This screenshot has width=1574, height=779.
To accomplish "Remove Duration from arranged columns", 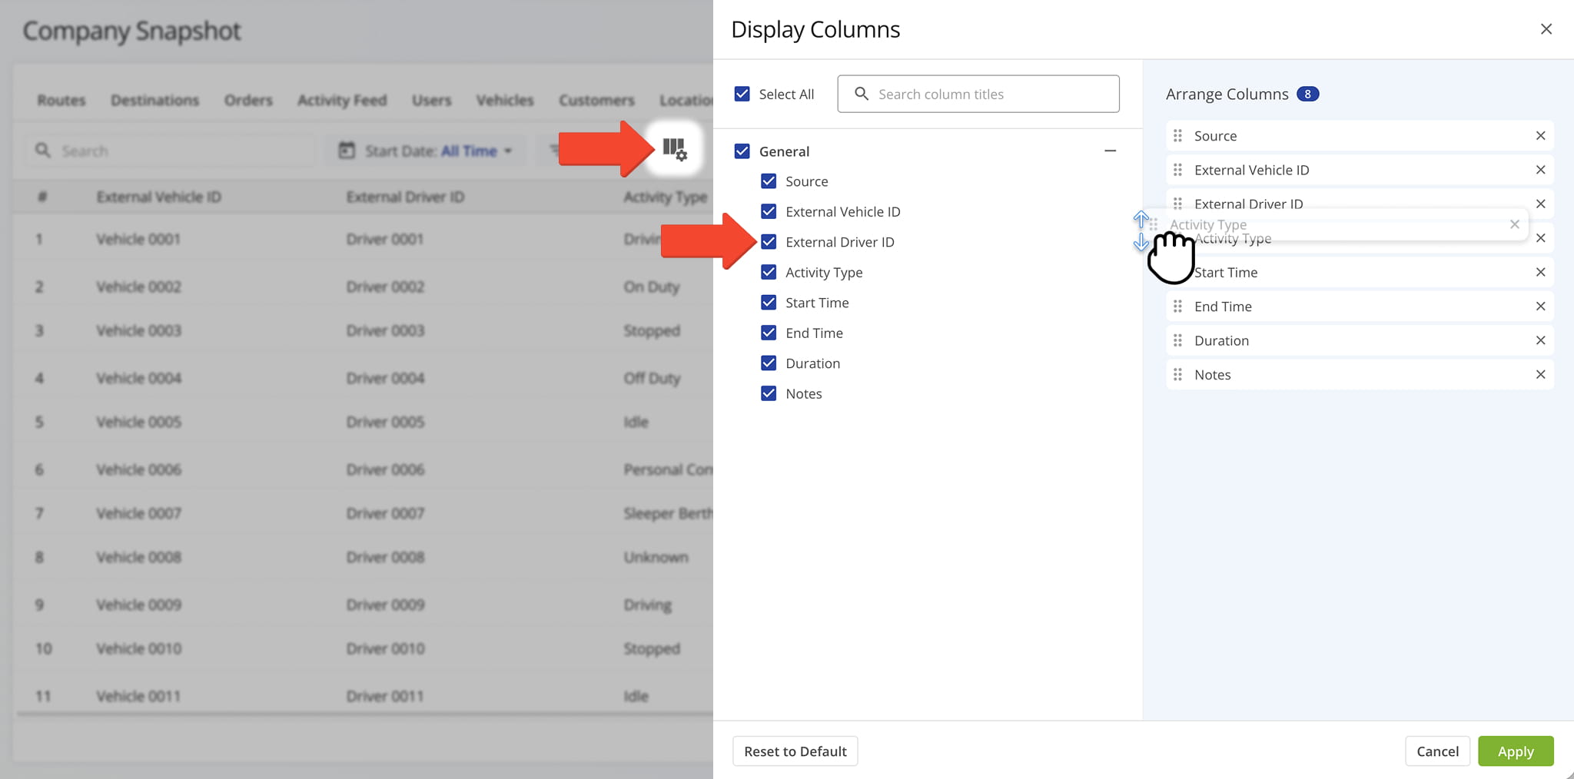I will [x=1540, y=340].
